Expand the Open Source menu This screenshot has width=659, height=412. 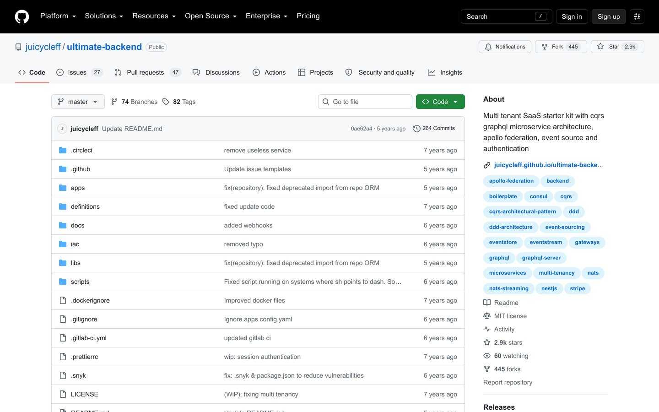point(211,16)
